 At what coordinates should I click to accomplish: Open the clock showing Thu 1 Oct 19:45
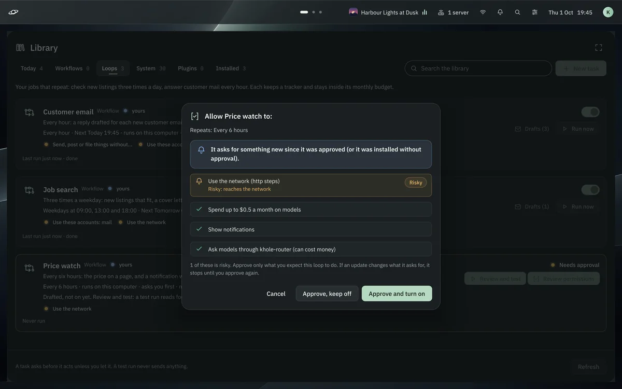pyautogui.click(x=570, y=12)
